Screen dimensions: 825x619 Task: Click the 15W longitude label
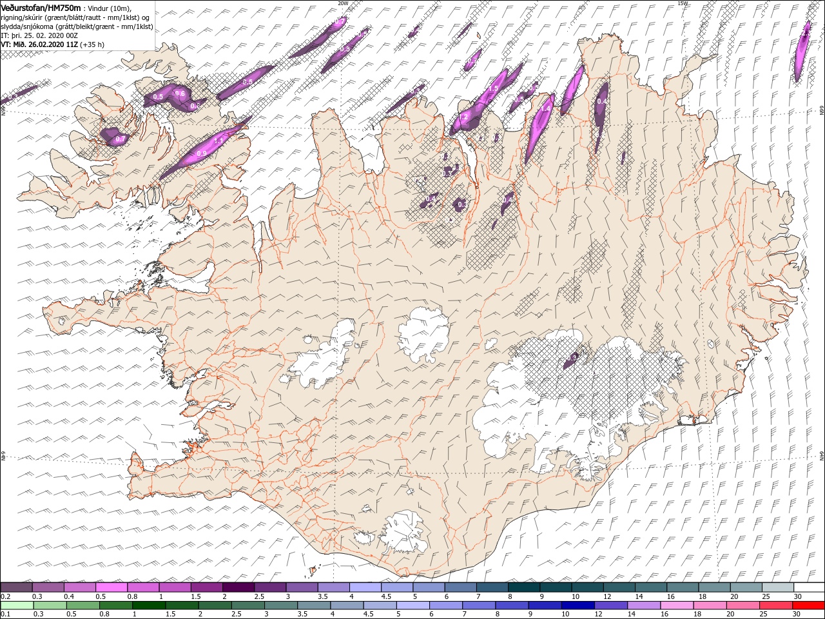(683, 3)
